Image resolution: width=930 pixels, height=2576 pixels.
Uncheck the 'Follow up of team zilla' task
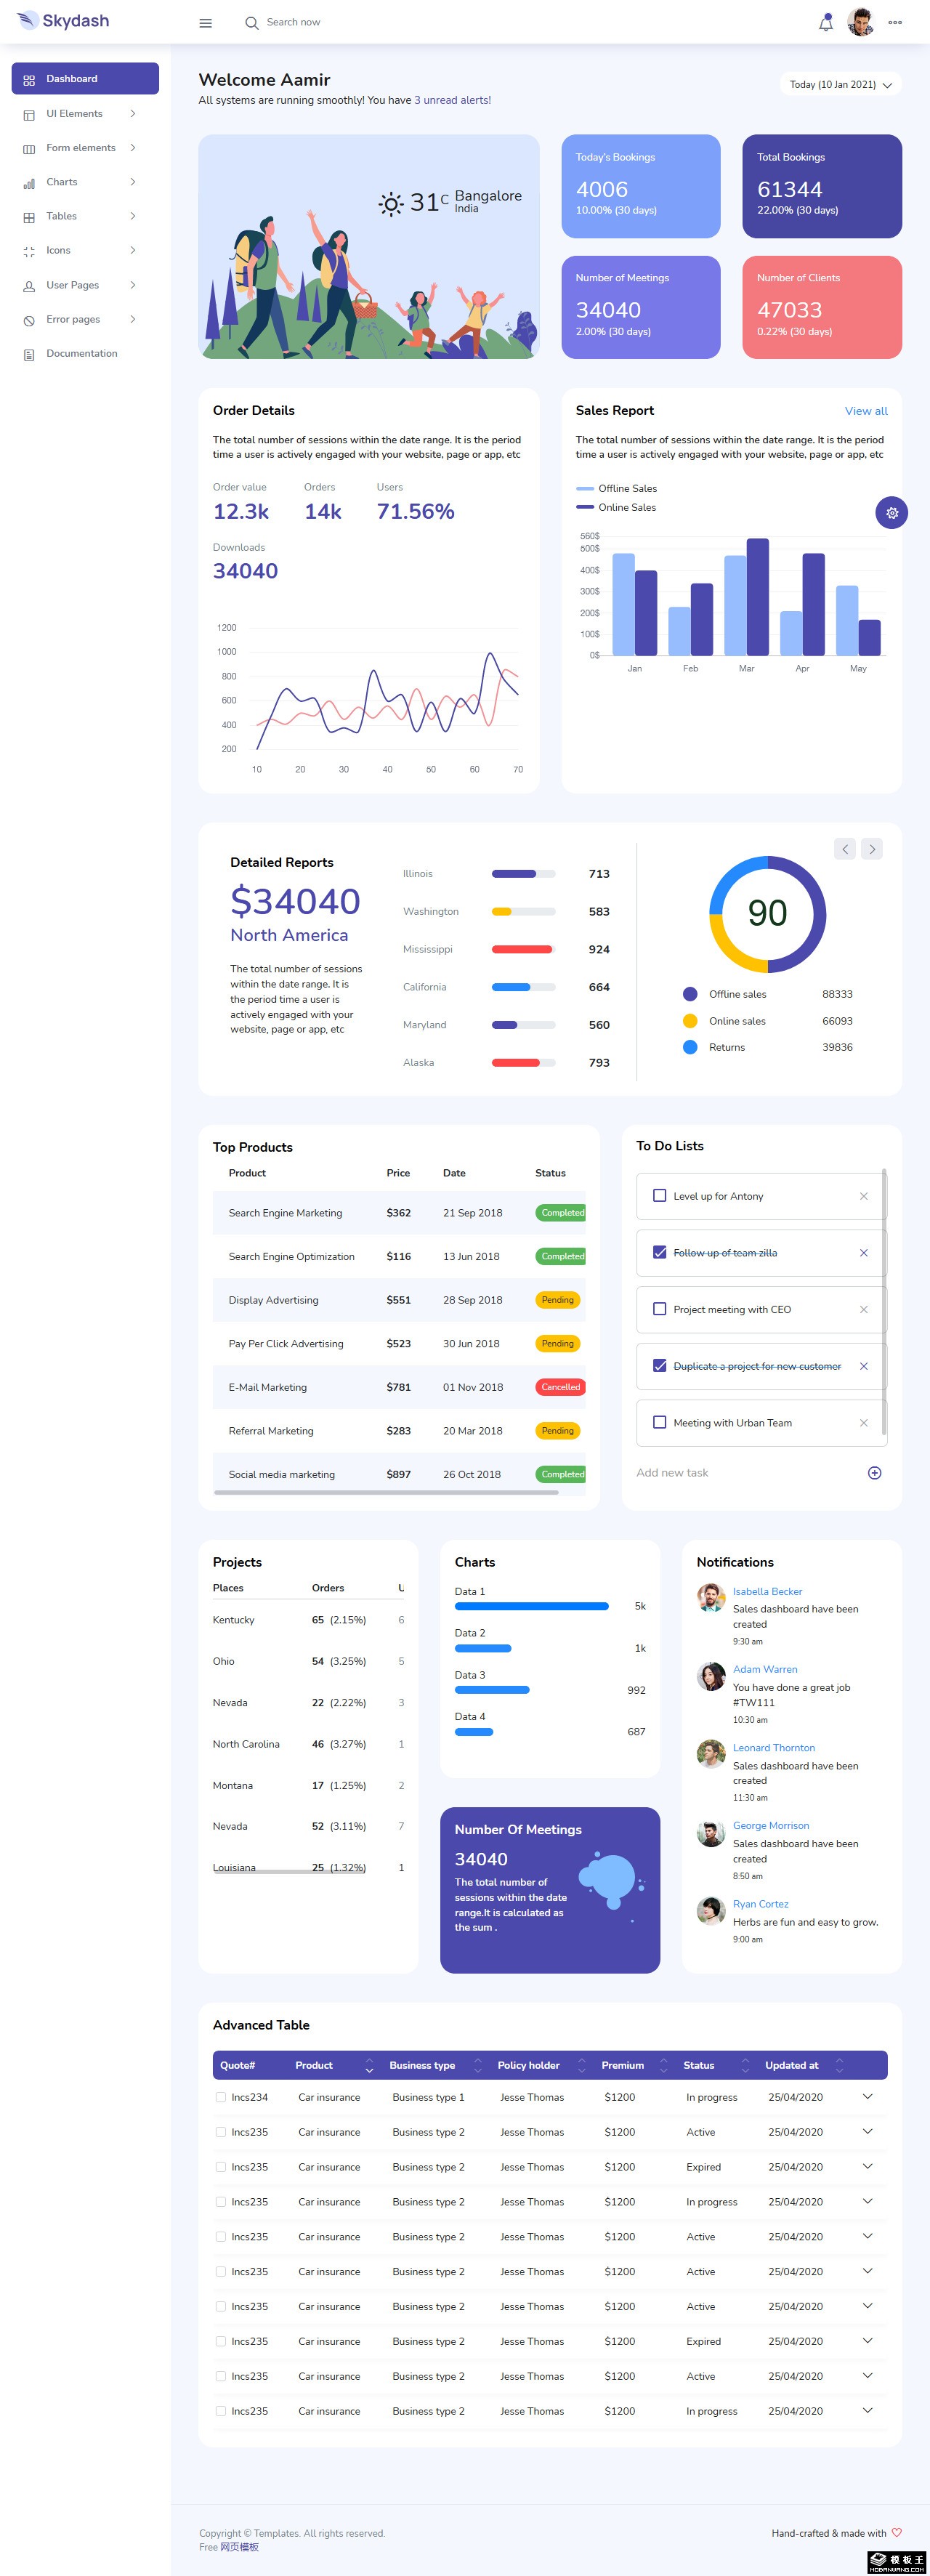point(659,1252)
